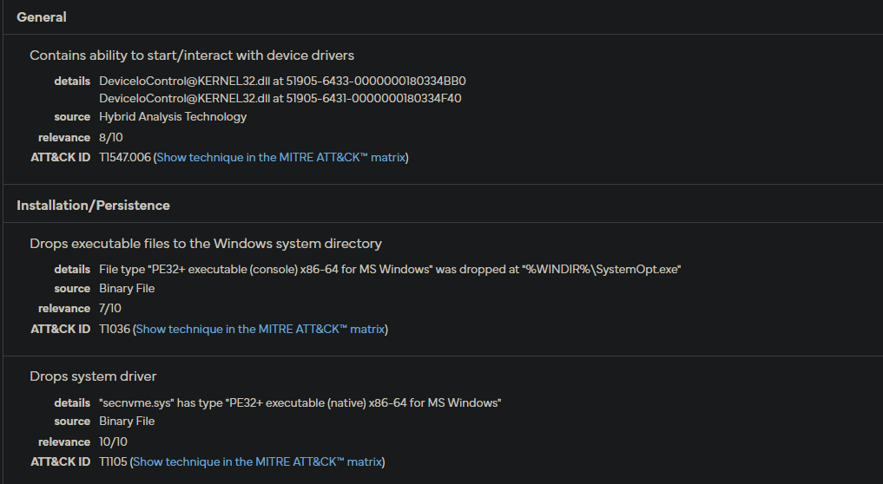Click the 8/10 relevance value
The image size is (883, 484).
(112, 137)
